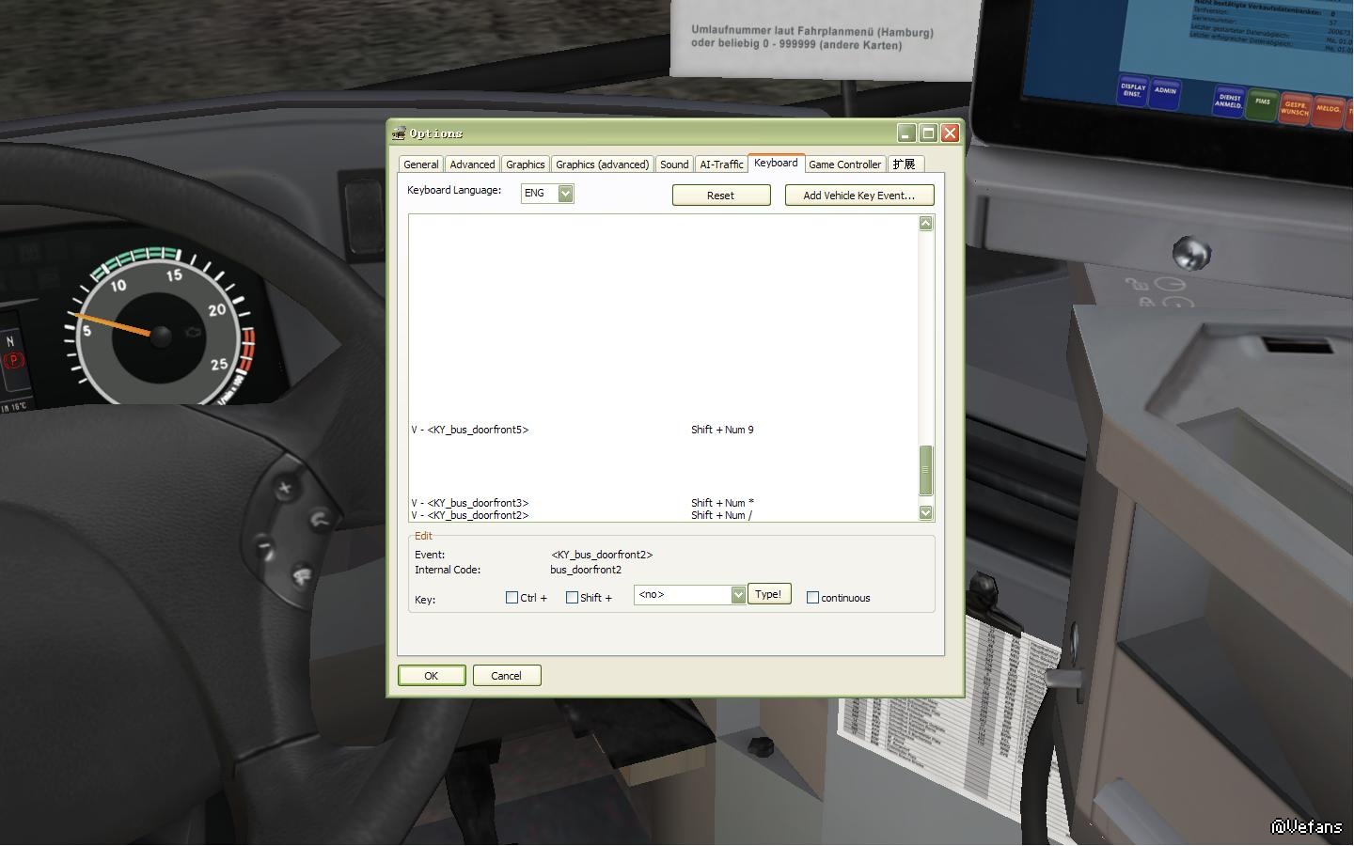Tap GESPR. WUNSCH on the ticket printer screen
1354x846 pixels.
tap(1295, 109)
